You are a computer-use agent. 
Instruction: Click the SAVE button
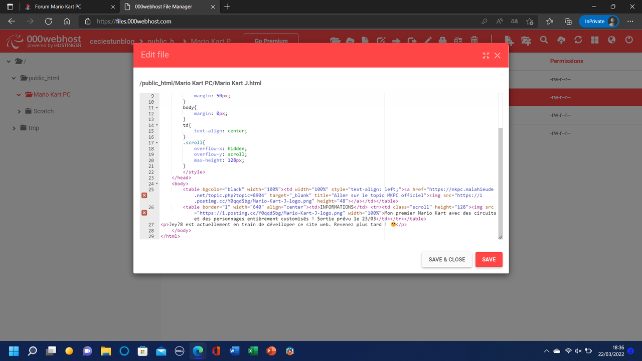(489, 259)
